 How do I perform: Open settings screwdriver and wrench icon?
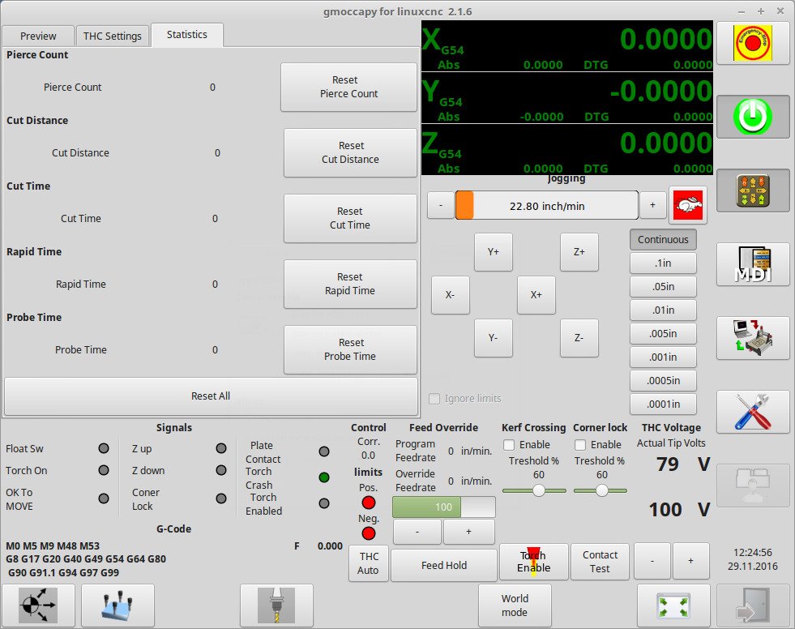coord(753,412)
